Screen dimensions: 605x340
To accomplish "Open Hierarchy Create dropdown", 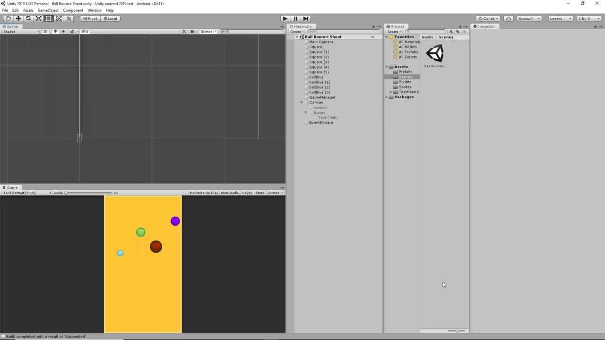I will 297,32.
